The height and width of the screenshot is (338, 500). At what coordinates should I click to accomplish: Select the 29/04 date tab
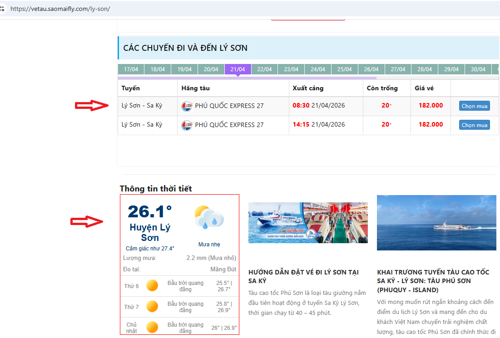pos(451,69)
